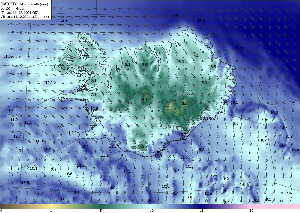
Task: Click the 11.1 value west of Iceland
Action: pyautogui.click(x=49, y=83)
